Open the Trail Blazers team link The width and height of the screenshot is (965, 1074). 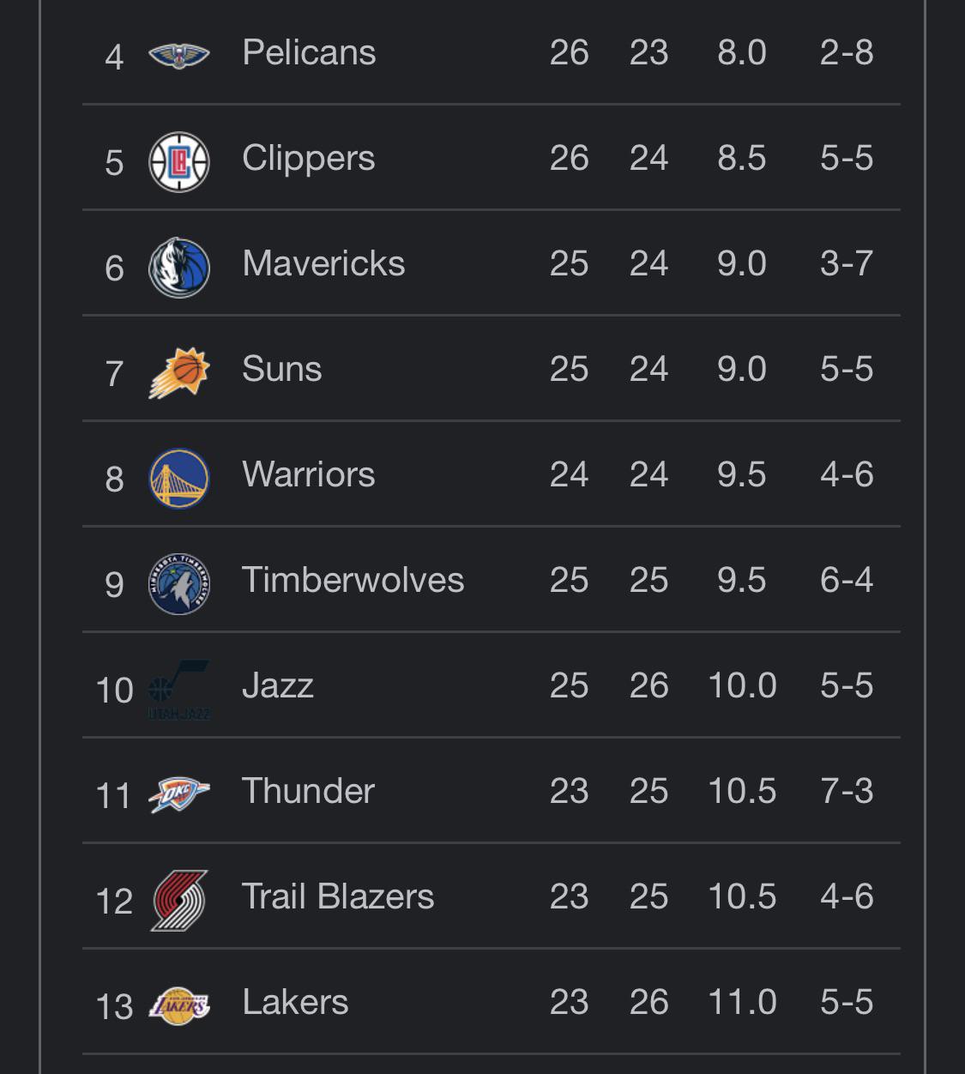pyautogui.click(x=338, y=897)
